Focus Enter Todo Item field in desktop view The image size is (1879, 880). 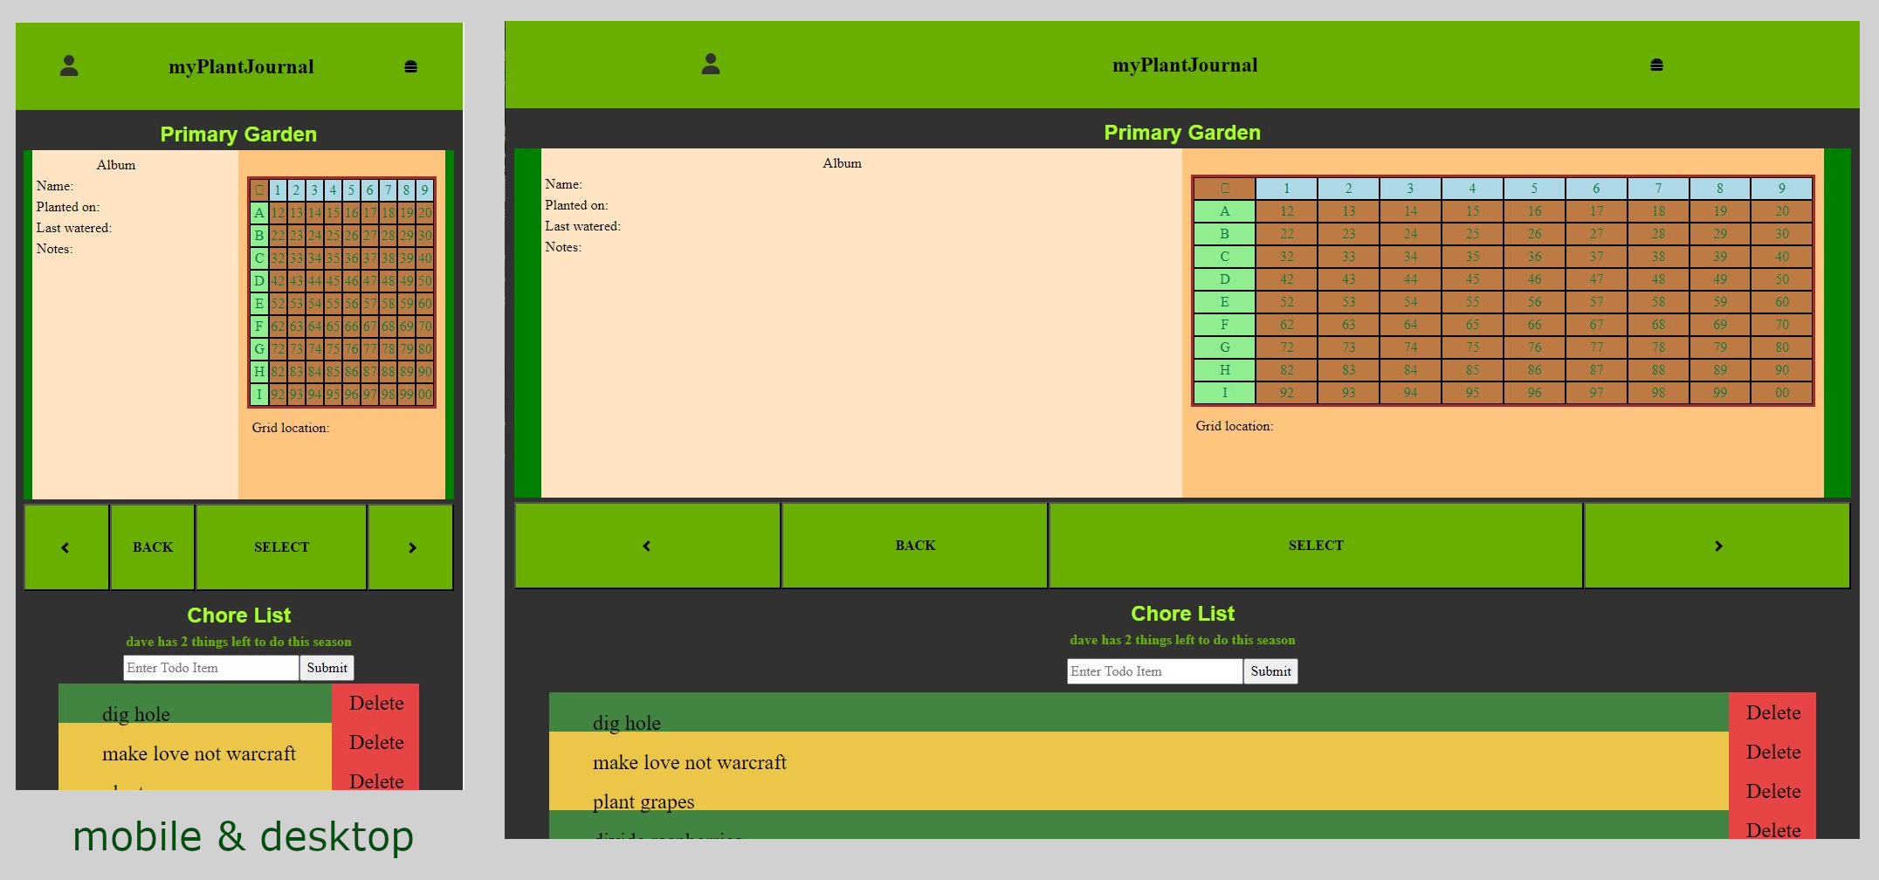(1154, 671)
